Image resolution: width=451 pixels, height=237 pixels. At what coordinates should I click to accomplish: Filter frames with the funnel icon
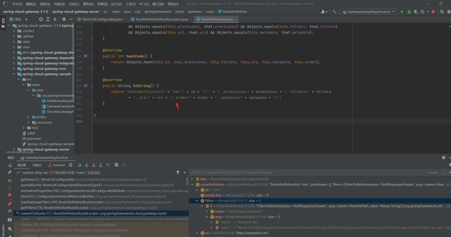(x=178, y=173)
